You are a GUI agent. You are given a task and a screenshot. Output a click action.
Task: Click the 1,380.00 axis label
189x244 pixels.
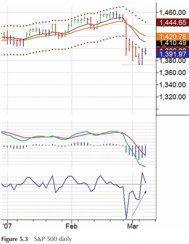tap(173, 60)
